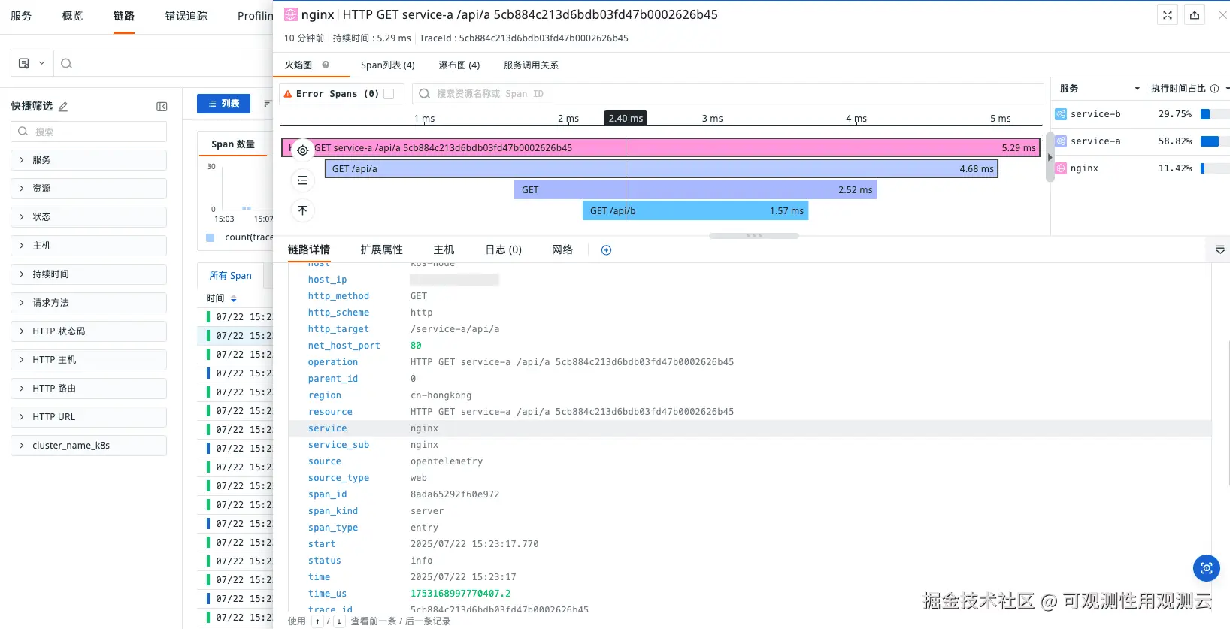Click the locate/target icon on the flame graph
The image size is (1230, 629).
(302, 150)
